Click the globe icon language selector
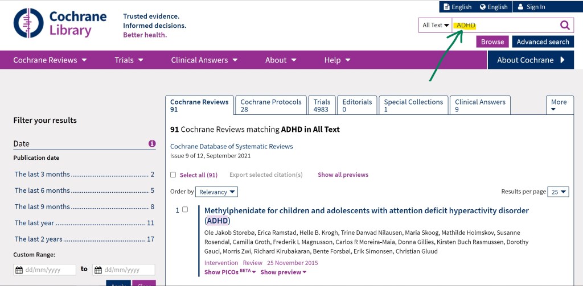The height and width of the screenshot is (286, 583). tap(483, 7)
